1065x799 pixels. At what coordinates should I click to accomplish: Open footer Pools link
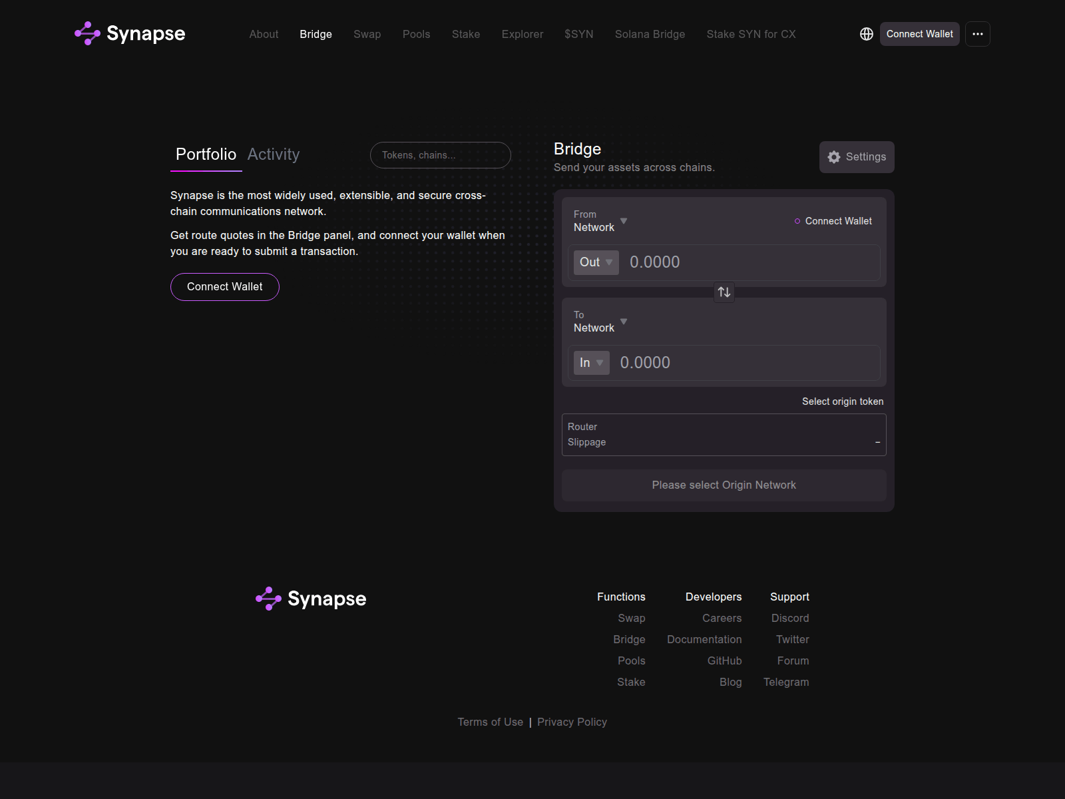point(632,661)
